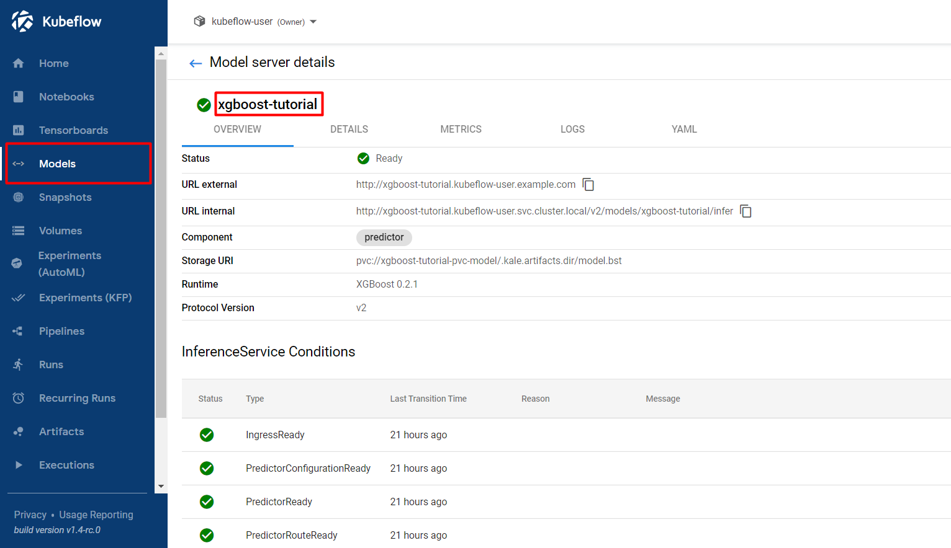Click the Executions play icon
Screen dimensions: 951x548
(x=19, y=465)
